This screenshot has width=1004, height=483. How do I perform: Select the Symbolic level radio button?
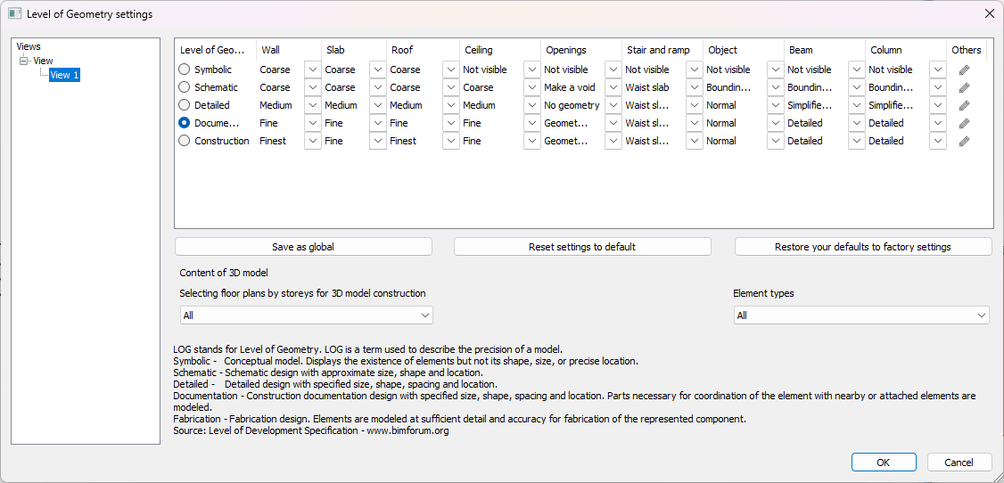pos(185,70)
